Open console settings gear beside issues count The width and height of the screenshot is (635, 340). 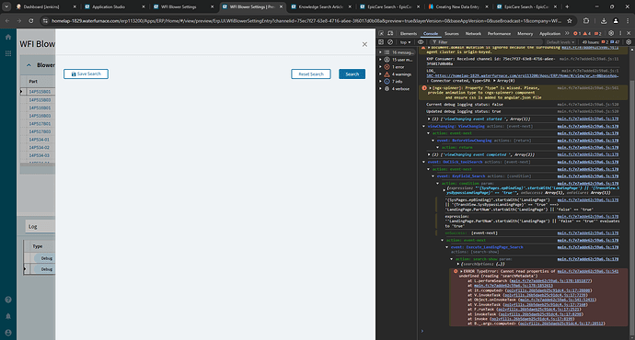coord(629,42)
